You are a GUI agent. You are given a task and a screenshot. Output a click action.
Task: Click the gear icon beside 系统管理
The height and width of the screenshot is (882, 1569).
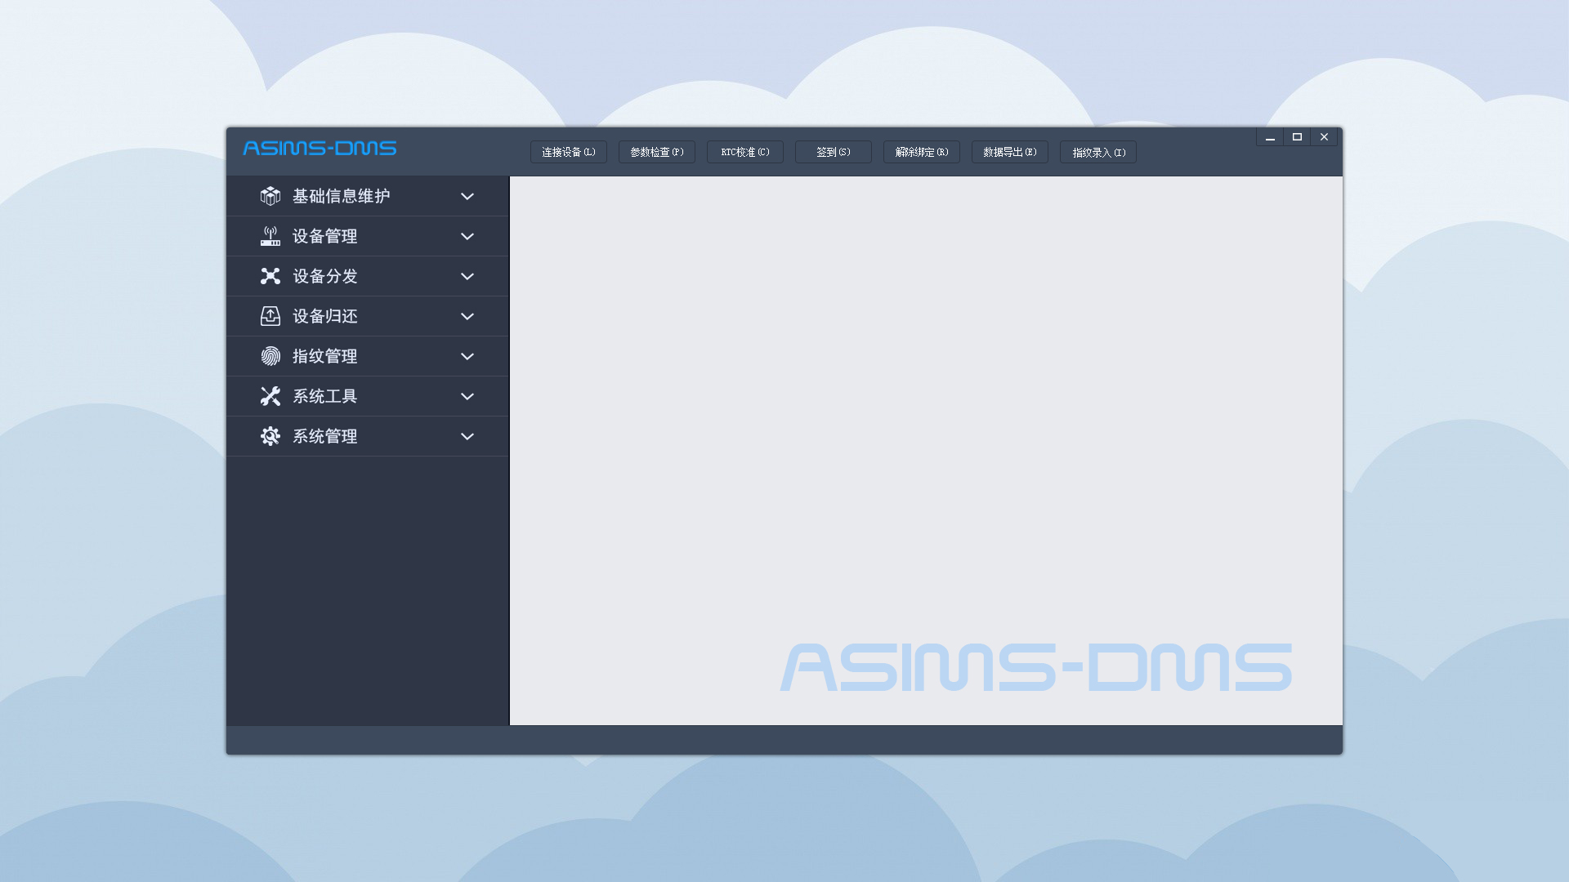pyautogui.click(x=270, y=436)
